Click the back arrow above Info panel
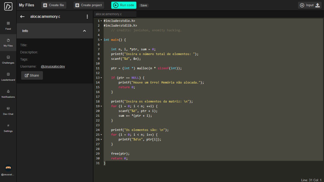 coord(22,16)
